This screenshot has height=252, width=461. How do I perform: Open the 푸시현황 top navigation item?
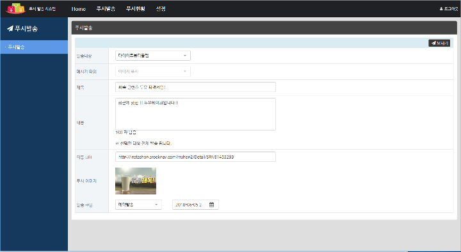(x=136, y=9)
